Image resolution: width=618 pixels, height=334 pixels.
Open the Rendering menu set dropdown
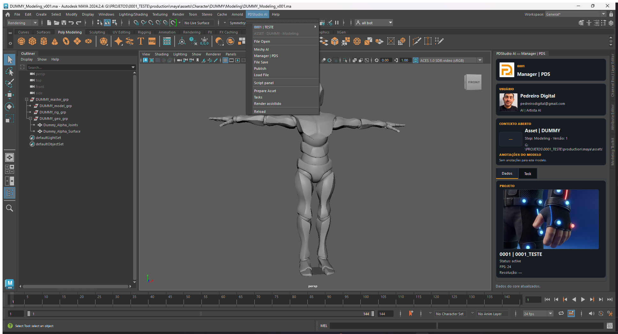(22, 23)
